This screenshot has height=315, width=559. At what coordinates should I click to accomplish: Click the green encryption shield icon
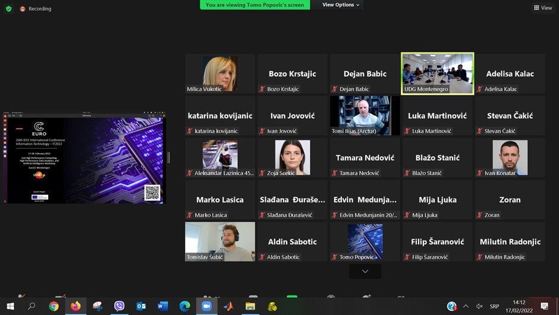tap(8, 9)
